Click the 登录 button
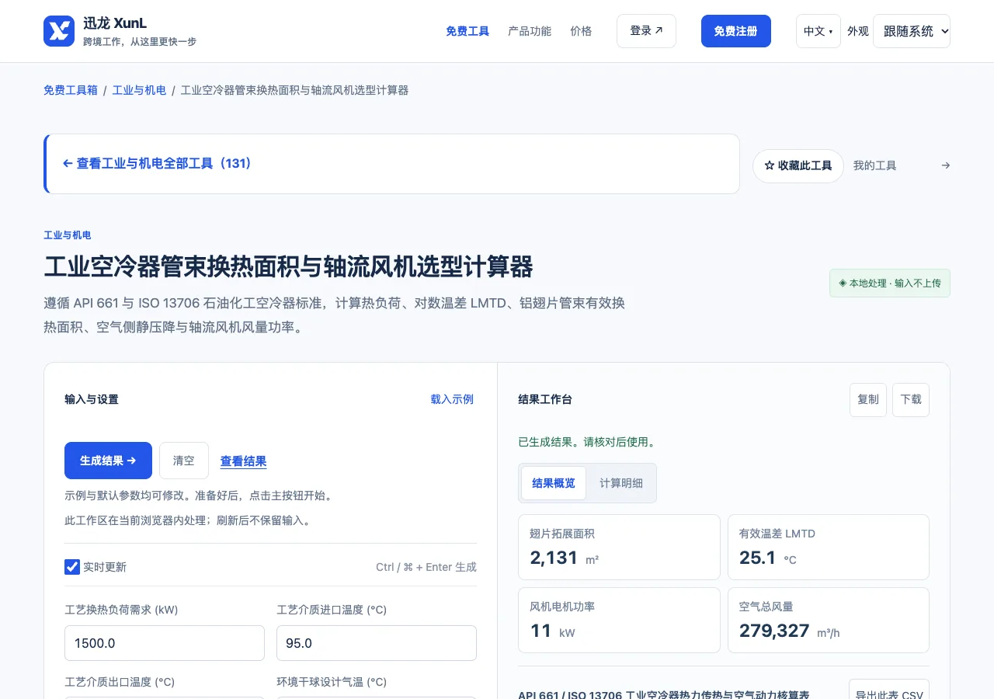Screen dimensions: 994x699 [x=646, y=31]
